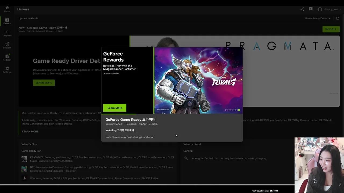This screenshot has width=344, height=193.
Task: Click 'New - GeForce Game Ready 드라이버' heading
Action: point(43,28)
